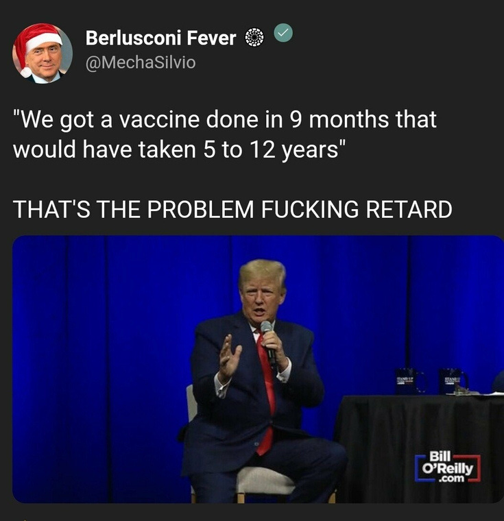Click the BillO'Reilly.com watermark logo
Screen dimensions: 504x521
click(448, 468)
